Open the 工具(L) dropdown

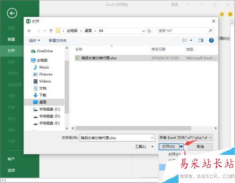(x=144, y=146)
